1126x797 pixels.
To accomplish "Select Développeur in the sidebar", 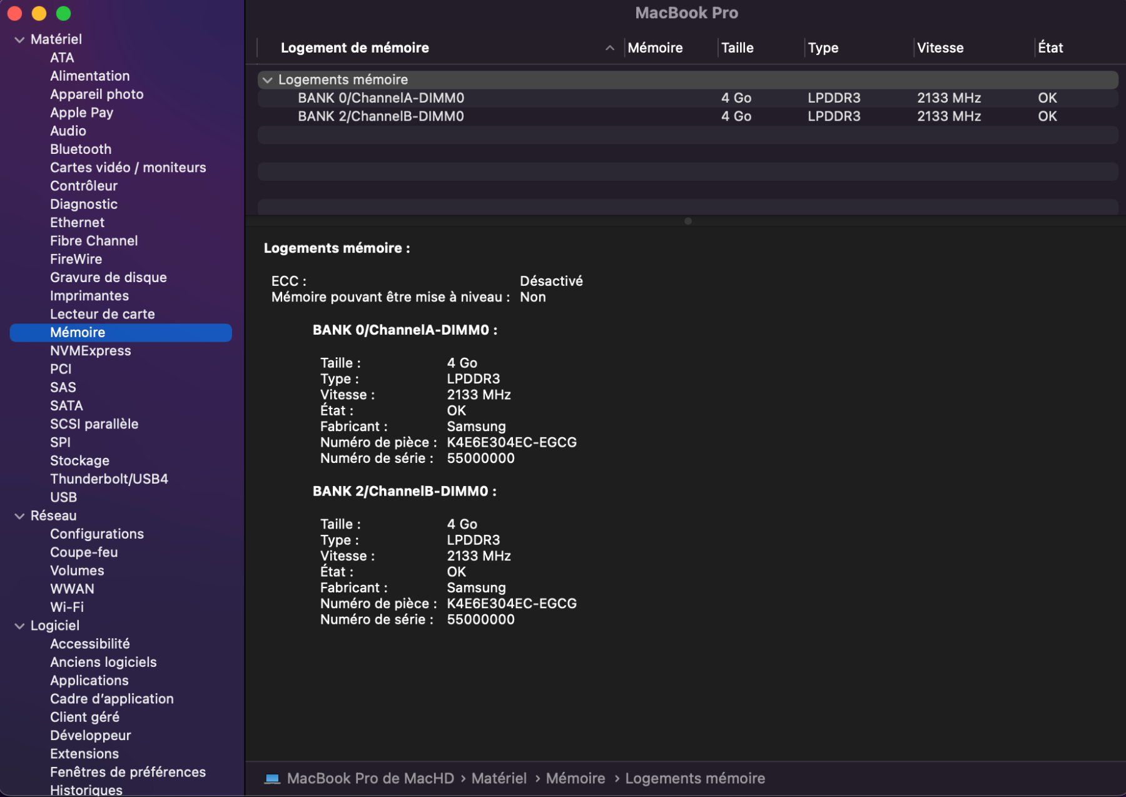I will click(x=91, y=736).
